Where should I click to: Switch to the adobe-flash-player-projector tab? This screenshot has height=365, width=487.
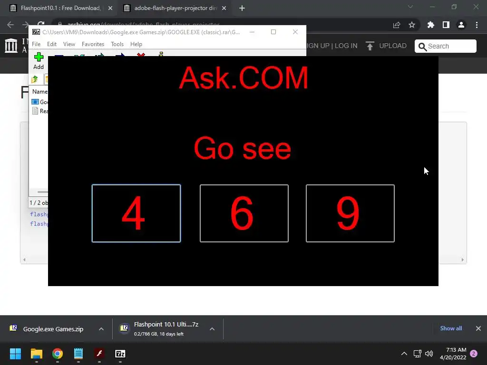174,8
